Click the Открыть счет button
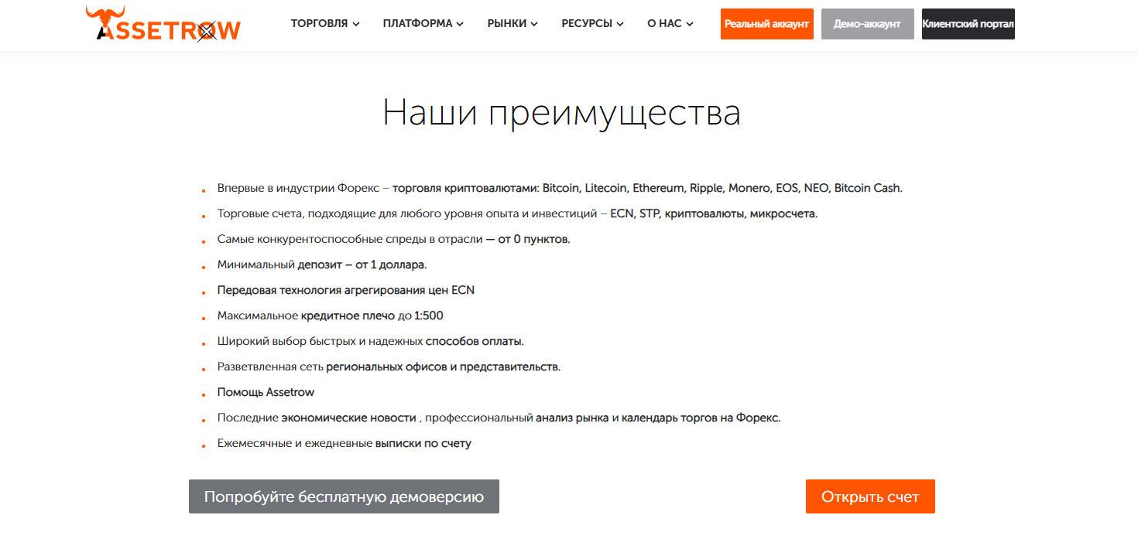Image resolution: width=1138 pixels, height=556 pixels. (870, 496)
